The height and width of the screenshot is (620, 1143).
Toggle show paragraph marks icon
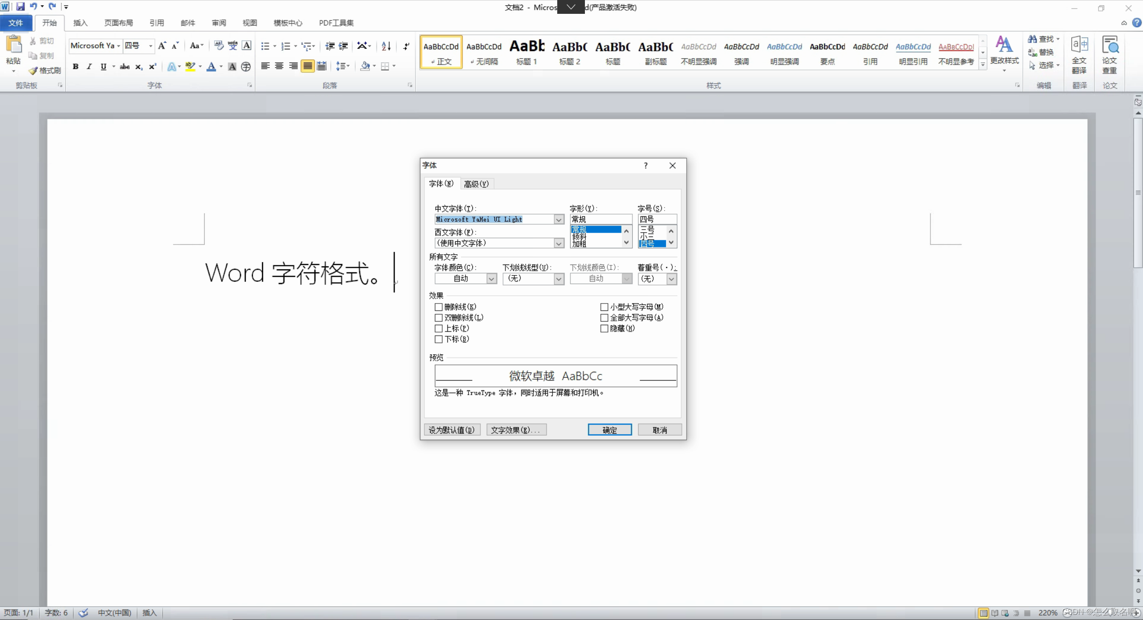point(406,46)
